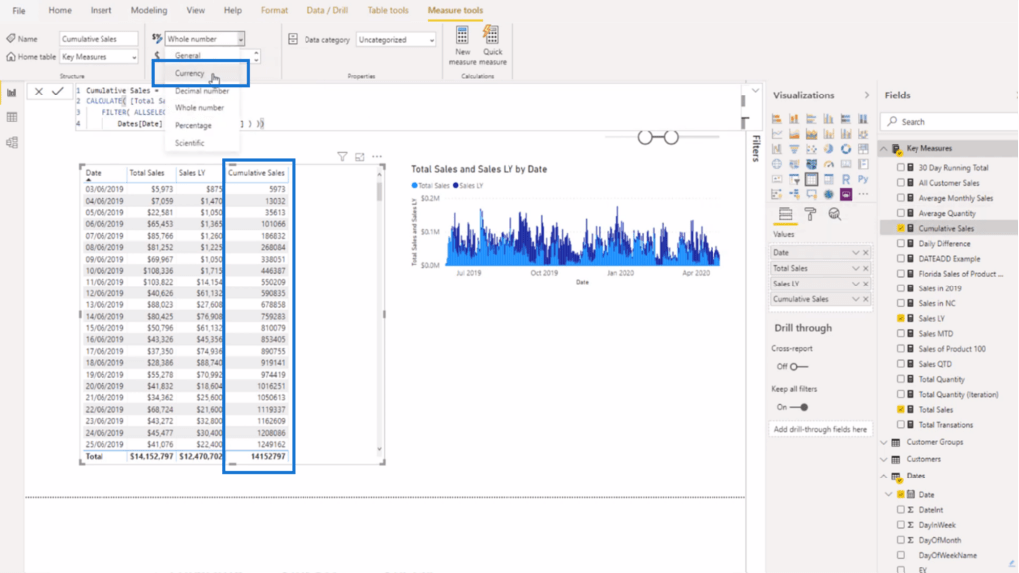Screen dimensions: 1019x573
Task: Search in the Fields pane
Action: click(948, 122)
